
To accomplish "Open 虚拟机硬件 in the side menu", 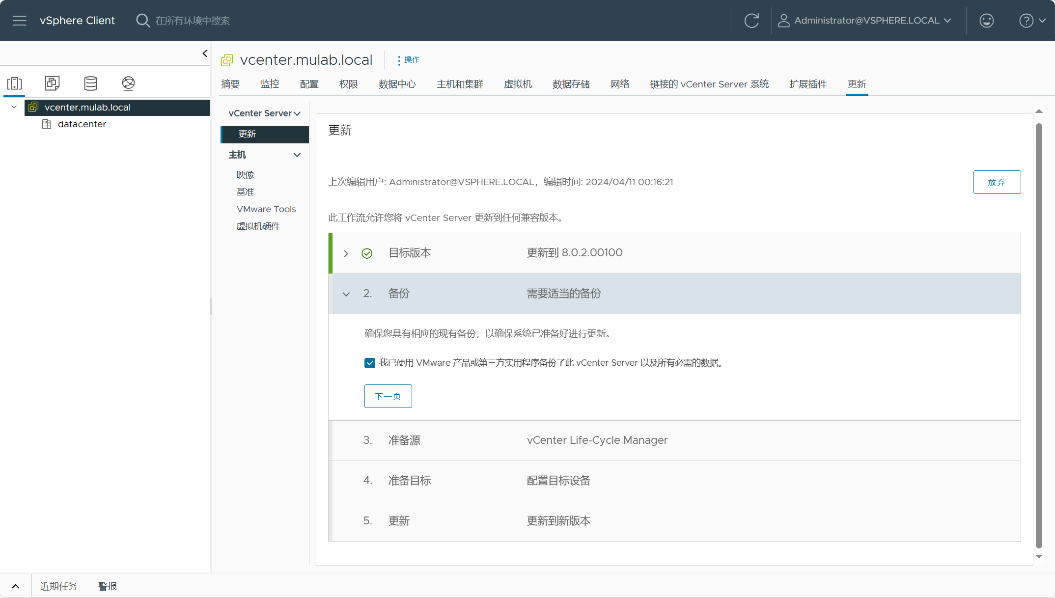I will coord(258,226).
